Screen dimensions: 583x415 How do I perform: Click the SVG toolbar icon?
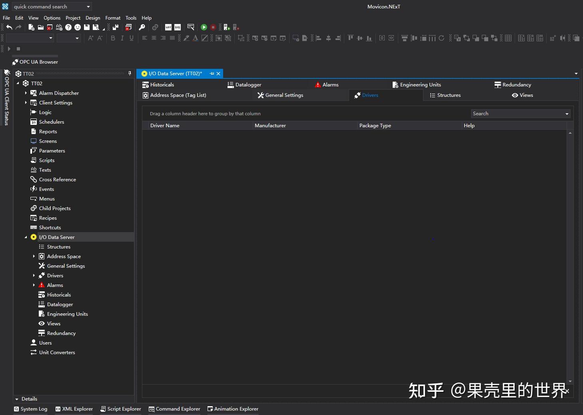(x=178, y=27)
